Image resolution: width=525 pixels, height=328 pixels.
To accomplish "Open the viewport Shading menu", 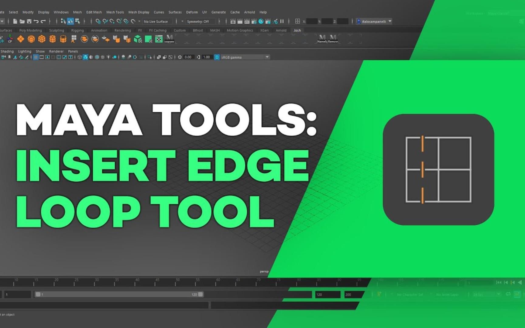I will click(x=7, y=51).
